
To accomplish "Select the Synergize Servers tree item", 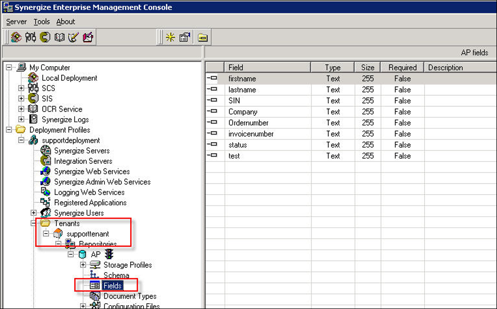I will tap(82, 151).
